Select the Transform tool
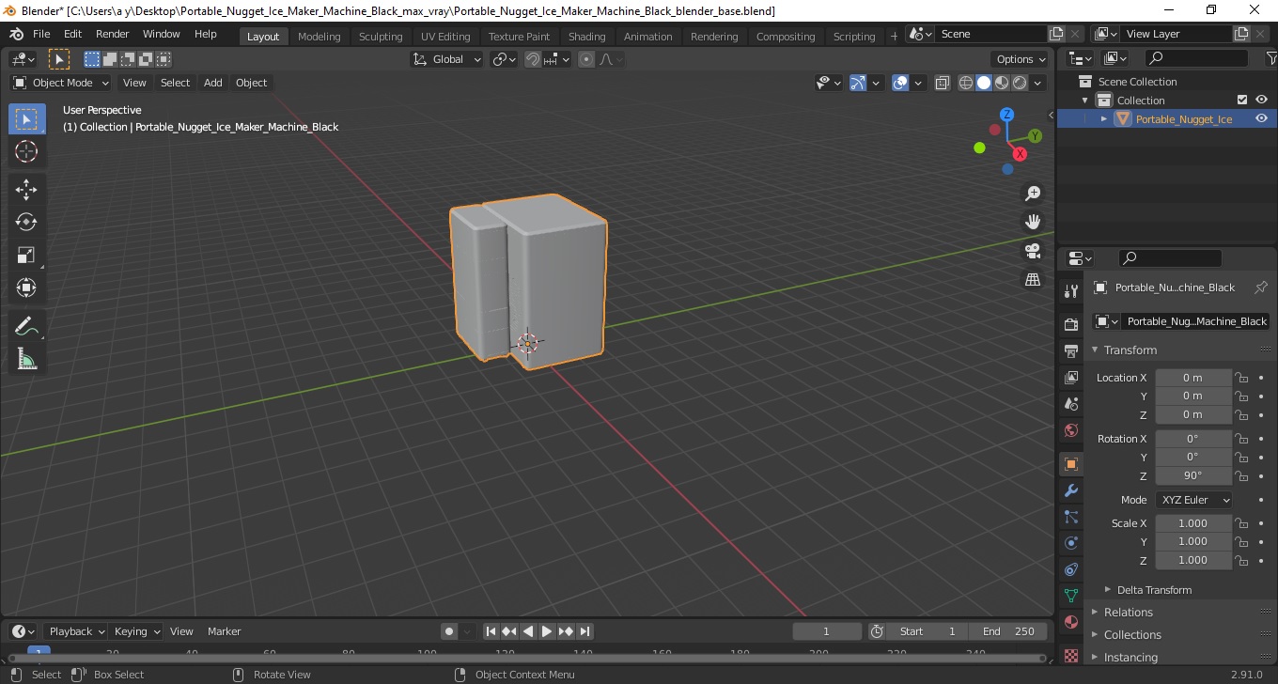The height and width of the screenshot is (684, 1278). pyautogui.click(x=26, y=288)
